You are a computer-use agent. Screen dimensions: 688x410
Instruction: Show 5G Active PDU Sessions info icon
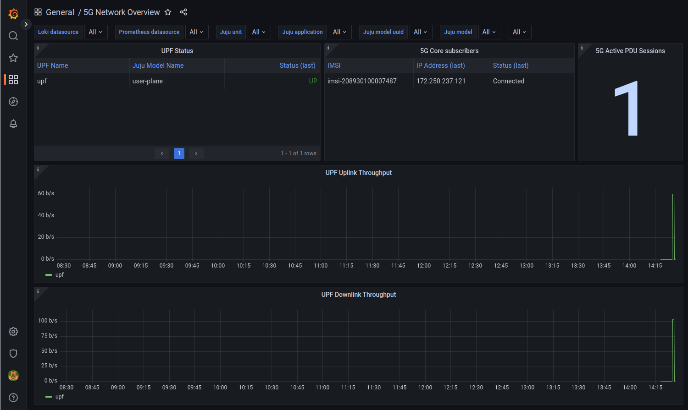click(x=582, y=48)
